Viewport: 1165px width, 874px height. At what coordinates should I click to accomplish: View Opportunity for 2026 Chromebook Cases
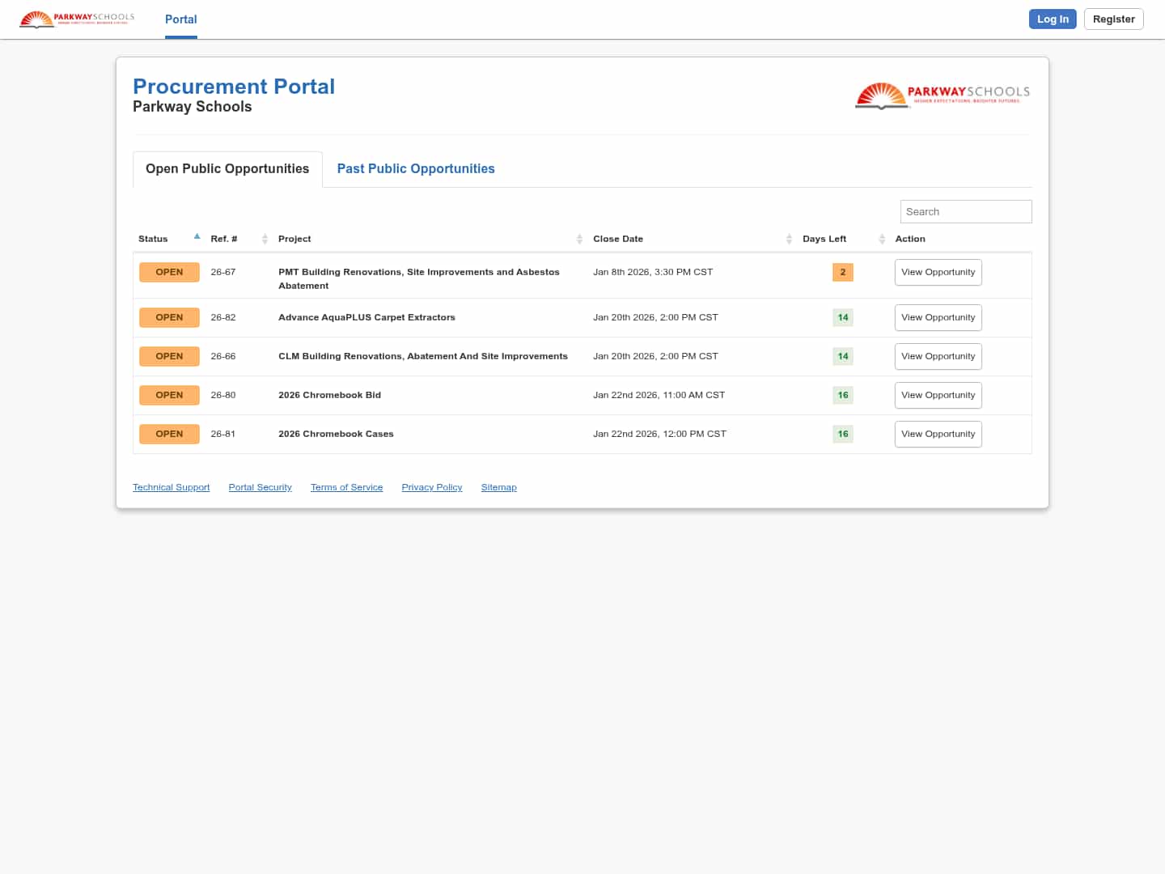[938, 435]
